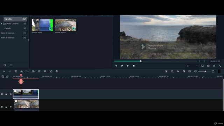Step back one frame in preview
224x126 pixels.
coord(116,66)
